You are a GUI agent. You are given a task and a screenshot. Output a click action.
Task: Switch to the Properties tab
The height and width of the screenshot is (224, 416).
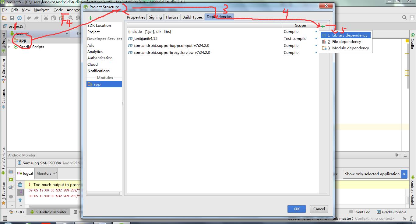(x=136, y=17)
